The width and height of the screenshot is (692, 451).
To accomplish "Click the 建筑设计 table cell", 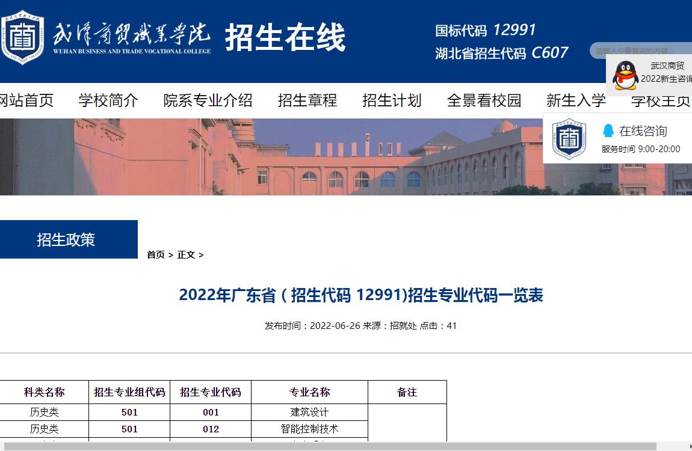I will pyautogui.click(x=309, y=412).
